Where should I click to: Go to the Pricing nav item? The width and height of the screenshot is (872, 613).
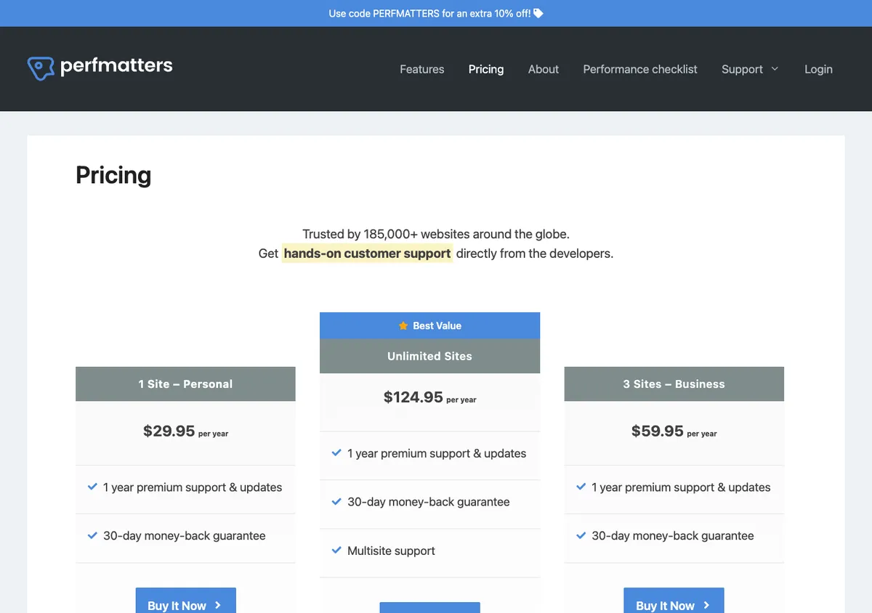click(486, 69)
